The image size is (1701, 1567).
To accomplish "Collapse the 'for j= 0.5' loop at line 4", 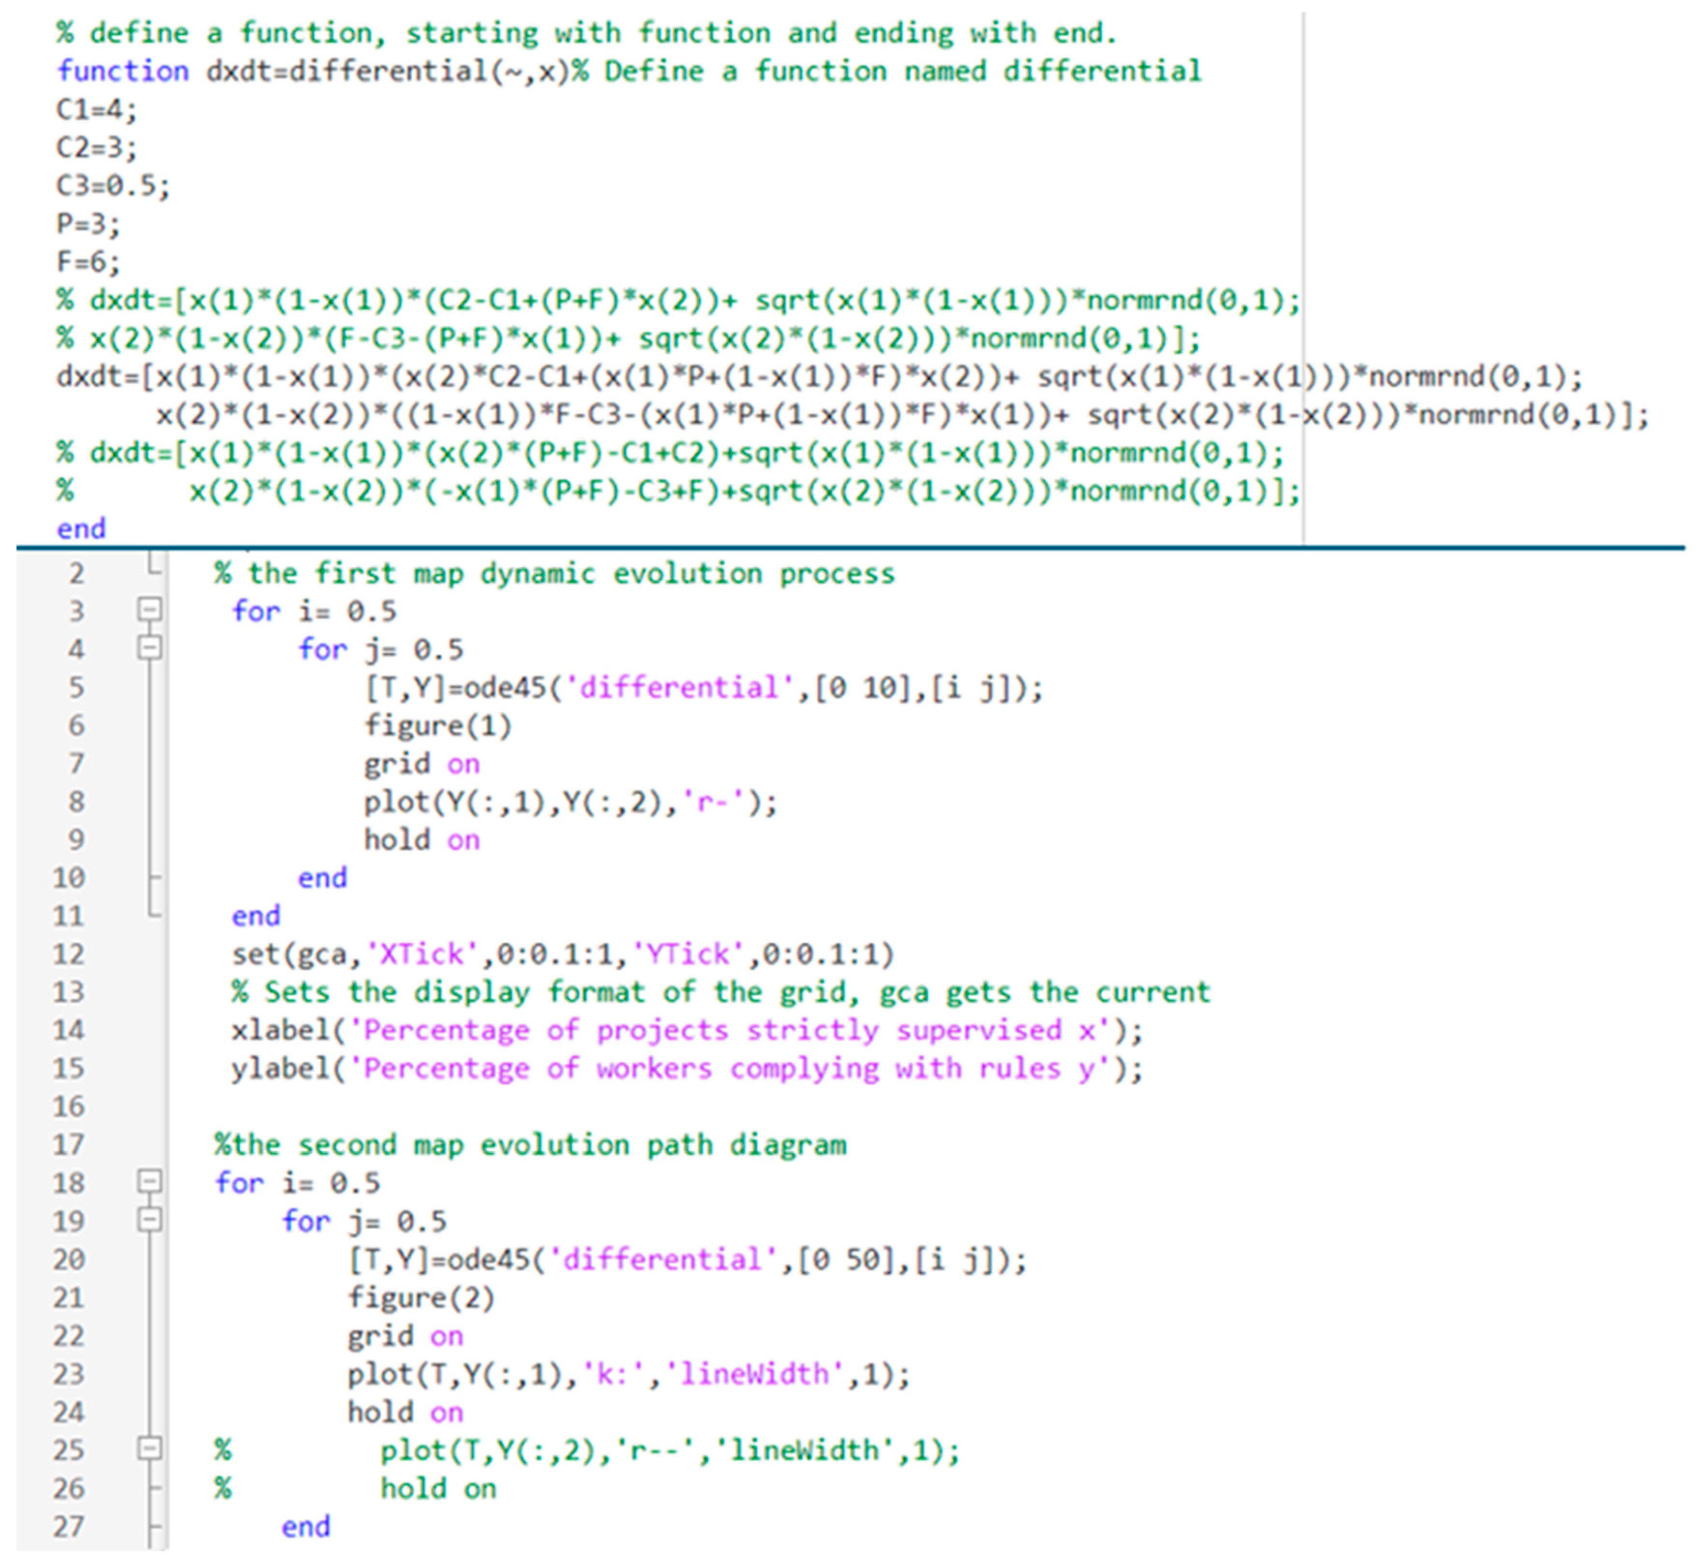I will 149,648.
